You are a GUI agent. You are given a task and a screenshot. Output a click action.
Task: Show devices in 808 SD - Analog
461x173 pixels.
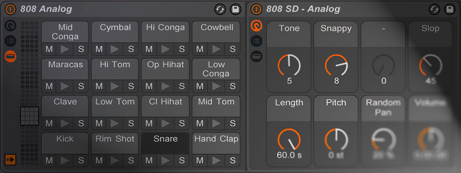click(x=257, y=56)
